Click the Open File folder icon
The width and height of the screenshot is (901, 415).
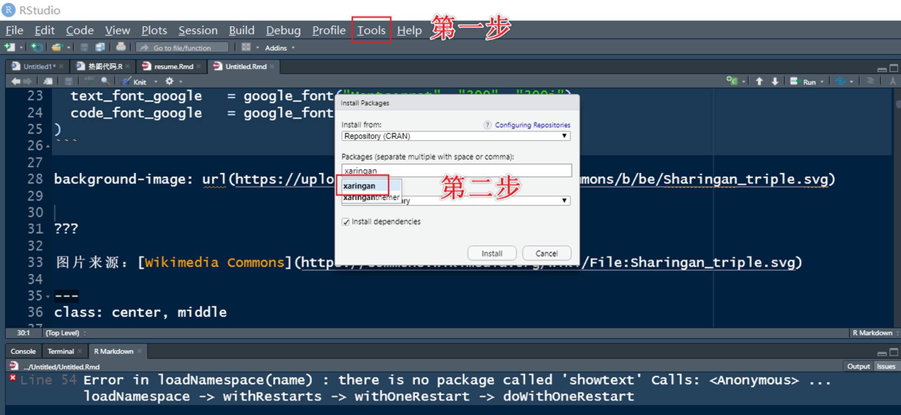click(56, 47)
